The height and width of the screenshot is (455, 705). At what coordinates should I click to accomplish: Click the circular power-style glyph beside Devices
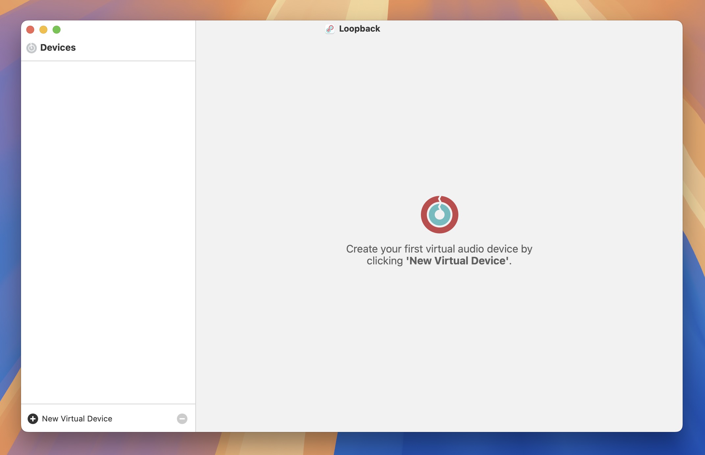pos(31,47)
